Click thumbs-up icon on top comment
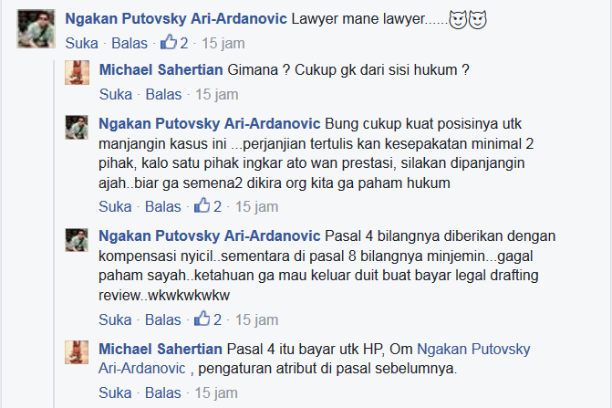Viewport: 612px width, 408px height. 169,42
